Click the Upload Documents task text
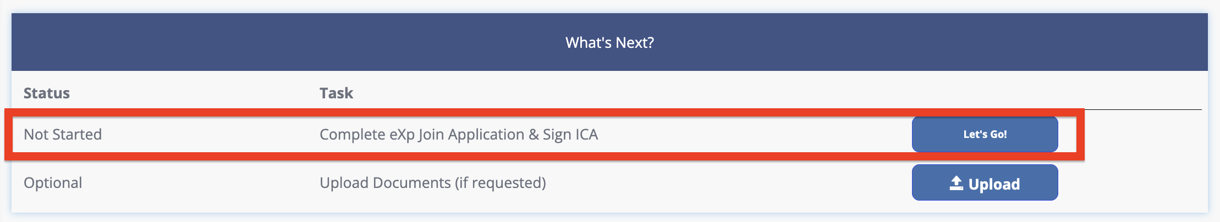 (x=385, y=182)
